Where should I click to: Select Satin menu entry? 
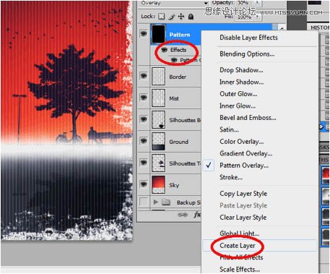click(x=229, y=129)
